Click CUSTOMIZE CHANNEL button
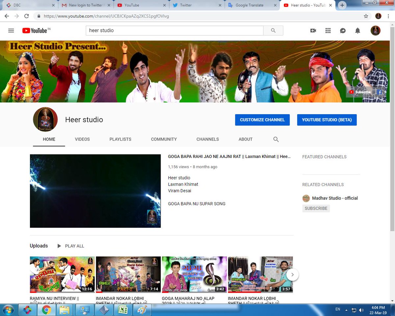 (262, 120)
